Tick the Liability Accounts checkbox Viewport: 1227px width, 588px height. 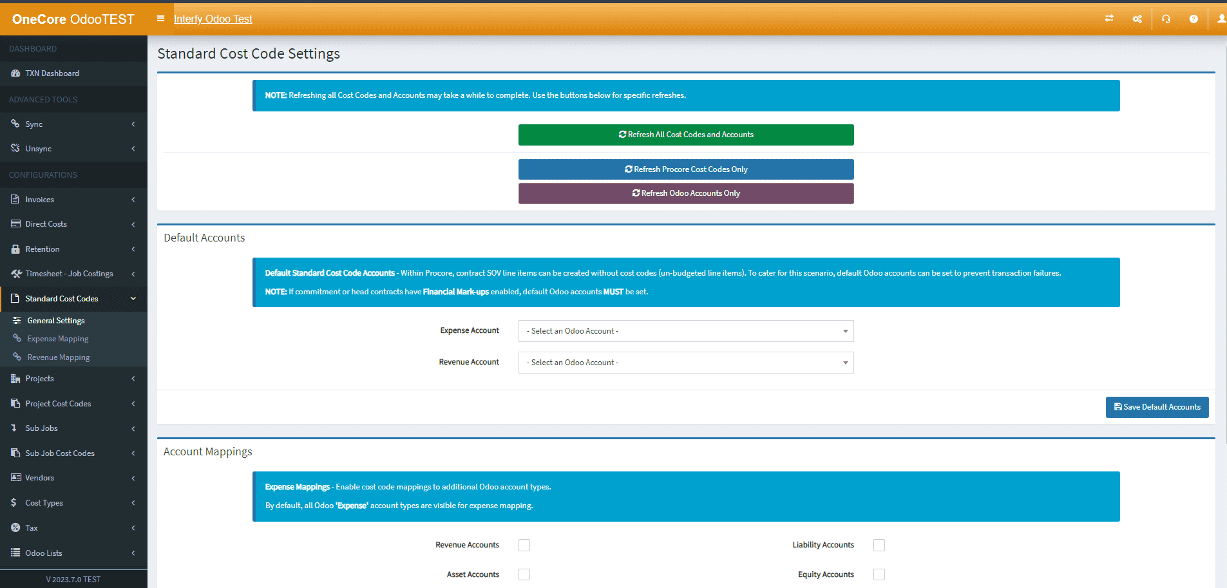tap(879, 545)
